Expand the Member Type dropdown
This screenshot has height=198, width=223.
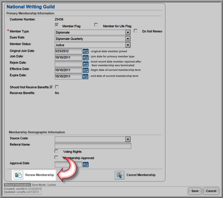[128, 32]
